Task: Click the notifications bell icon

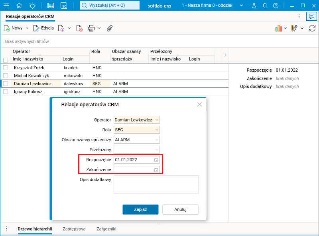Action: click(264, 6)
